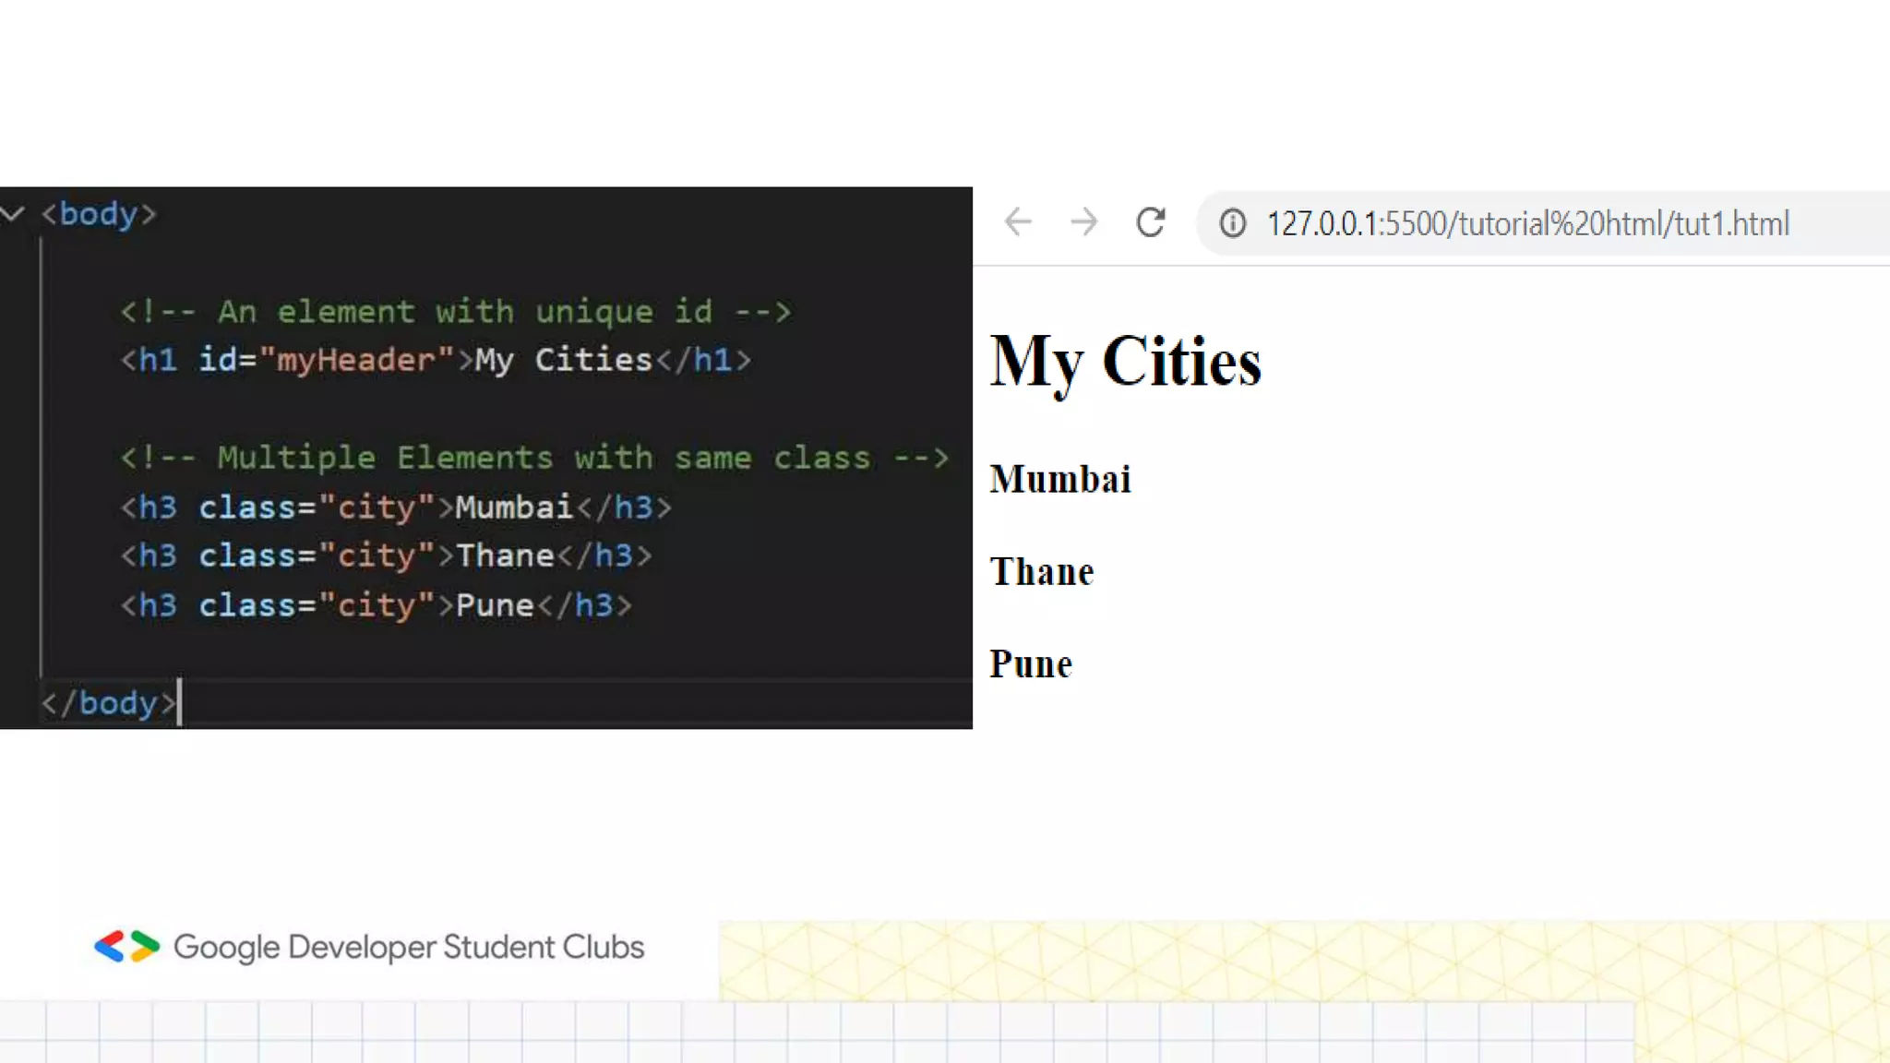Click the site info circle icon
Image resolution: width=1890 pixels, height=1063 pixels.
coord(1233,223)
